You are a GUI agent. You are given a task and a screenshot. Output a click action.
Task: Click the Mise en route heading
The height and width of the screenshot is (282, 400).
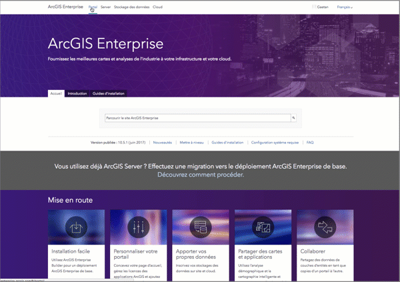coord(71,200)
